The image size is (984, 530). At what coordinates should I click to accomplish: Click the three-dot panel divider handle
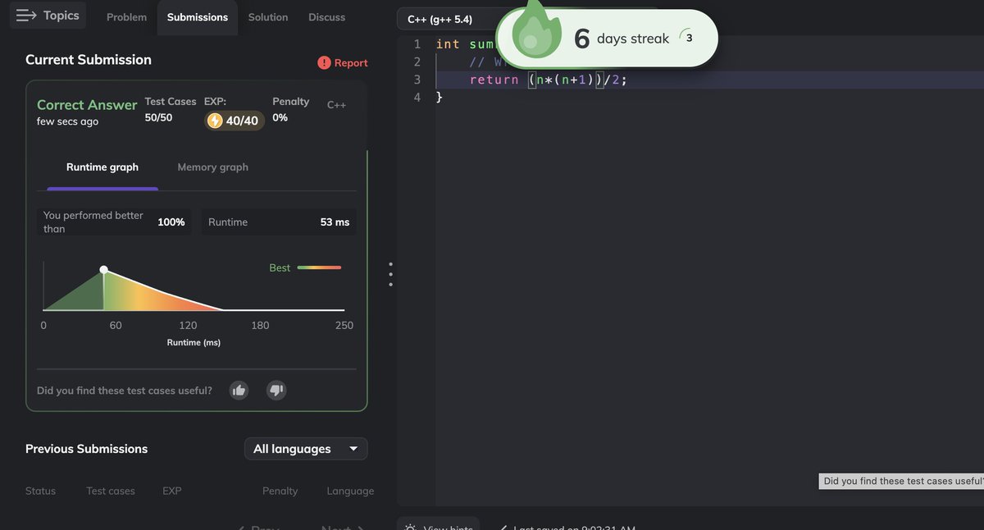click(x=390, y=274)
